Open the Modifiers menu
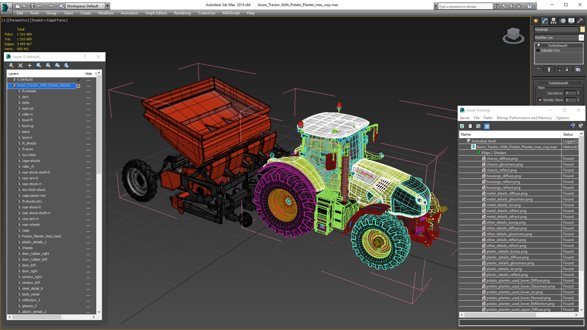Screen dimensions: 587x330 pyautogui.click(x=106, y=13)
